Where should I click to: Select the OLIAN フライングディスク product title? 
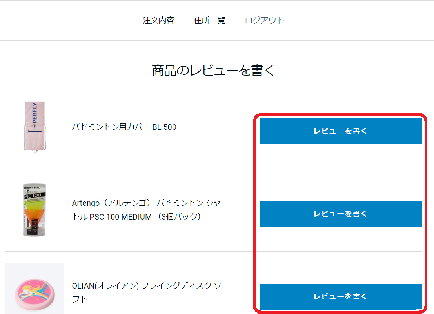click(x=146, y=292)
